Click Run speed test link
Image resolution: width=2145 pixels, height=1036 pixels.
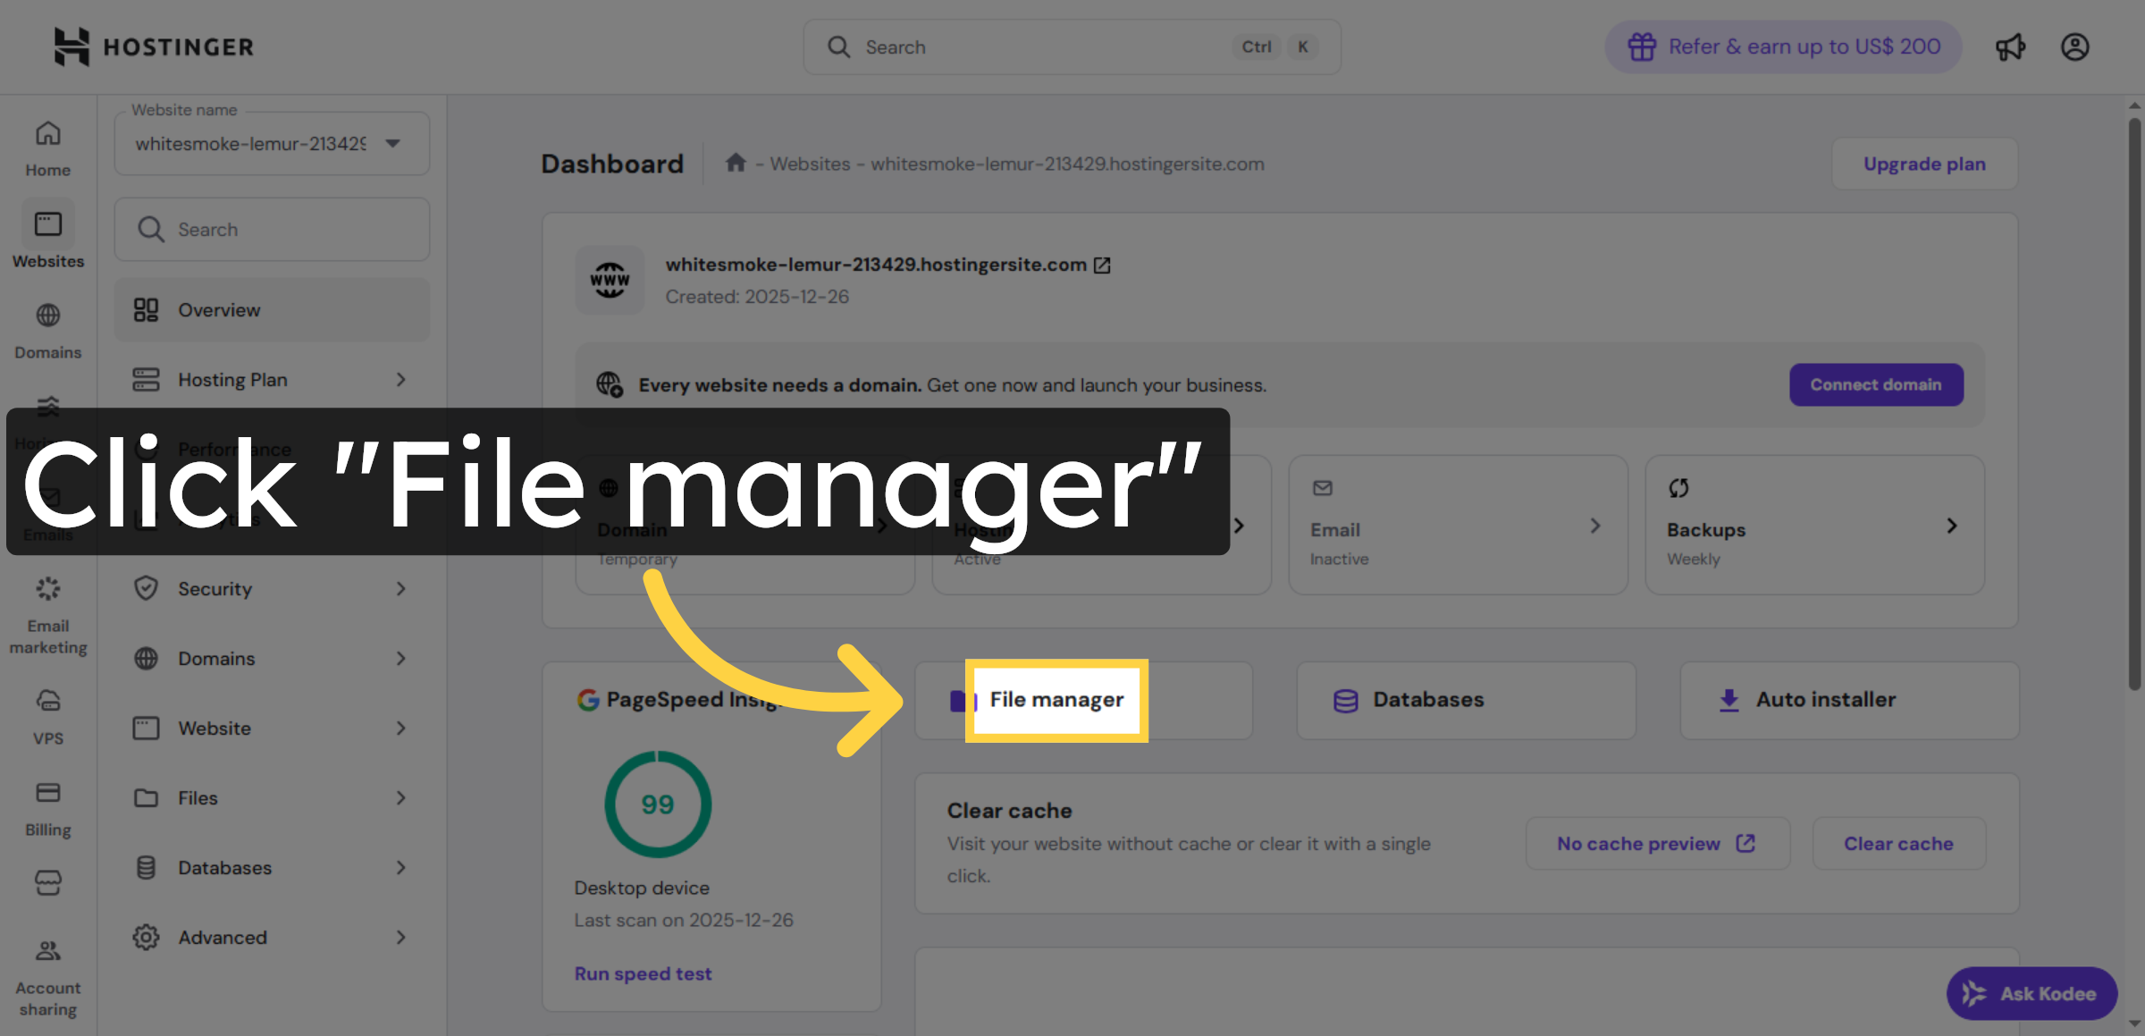643,973
